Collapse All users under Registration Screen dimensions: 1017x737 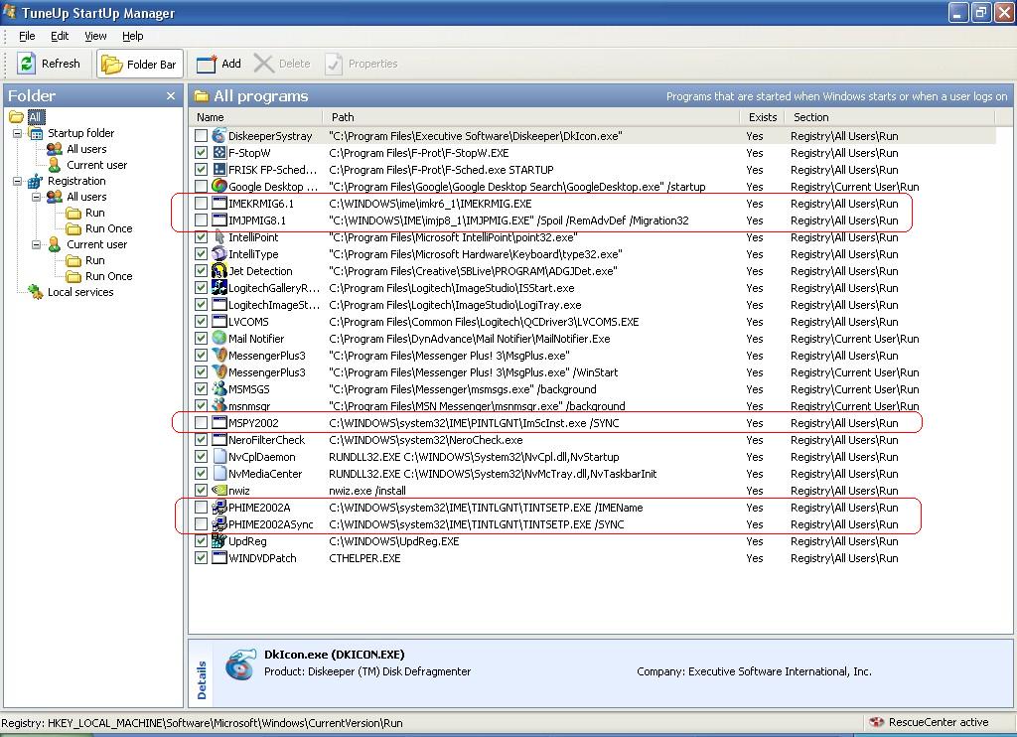coord(37,197)
